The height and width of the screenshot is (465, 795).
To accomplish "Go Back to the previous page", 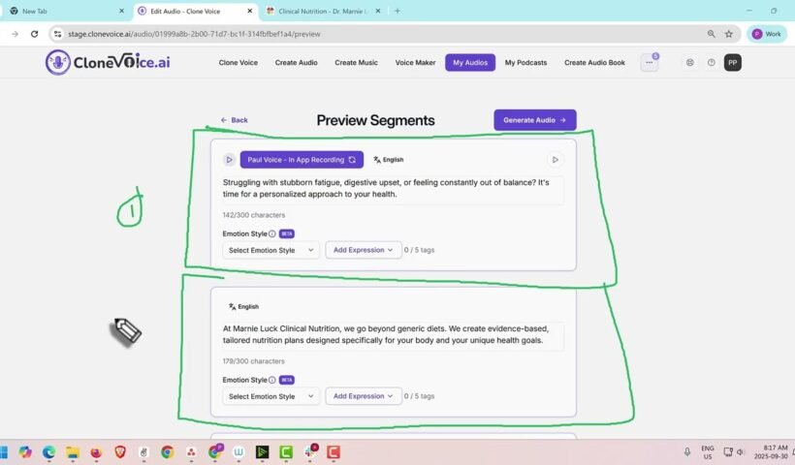I will coord(234,120).
